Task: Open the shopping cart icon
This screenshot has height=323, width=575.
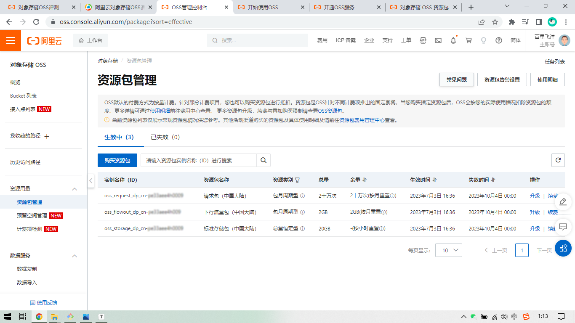Action: [469, 40]
